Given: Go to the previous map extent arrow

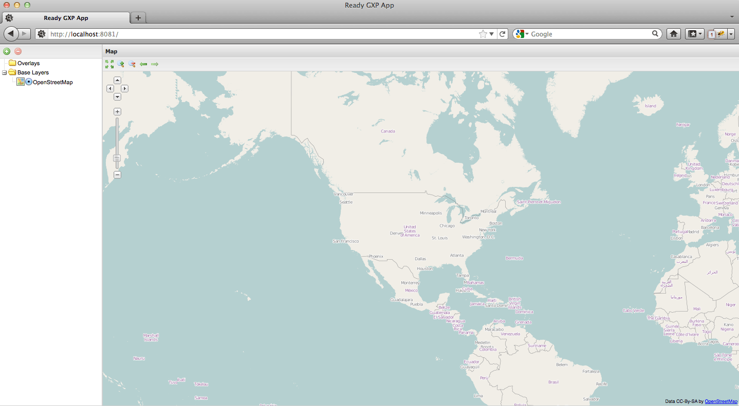Looking at the screenshot, I should [143, 64].
